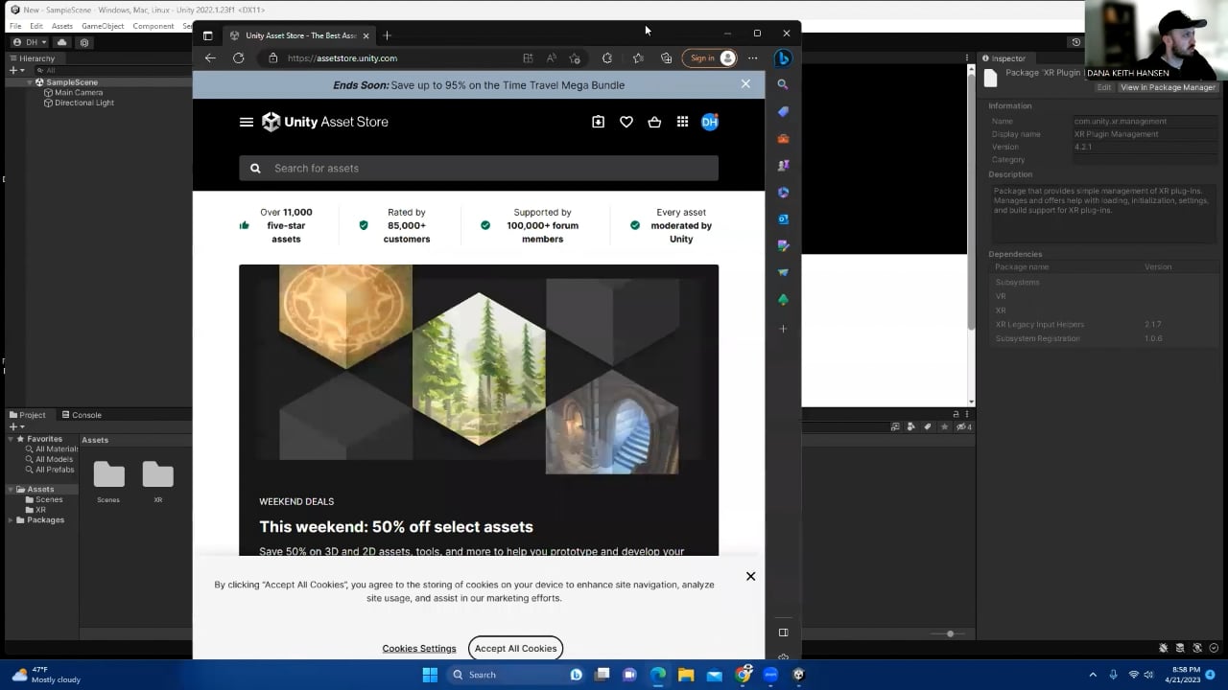This screenshot has width=1228, height=690.
Task: Open Unity's GameObject menu
Action: 101,26
